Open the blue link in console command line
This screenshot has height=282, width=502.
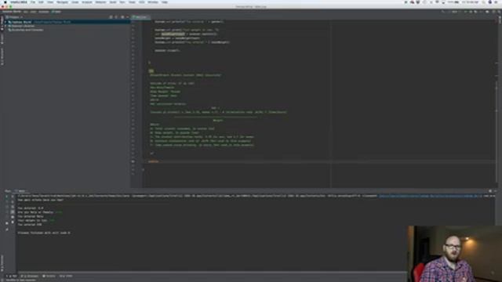tap(430, 196)
